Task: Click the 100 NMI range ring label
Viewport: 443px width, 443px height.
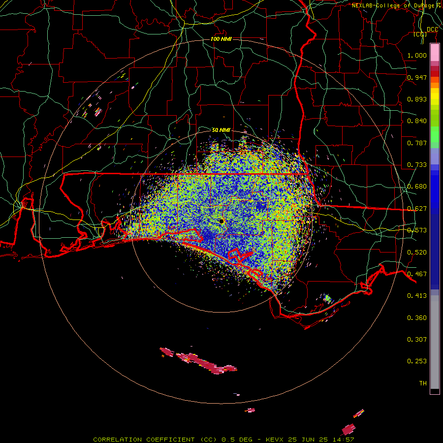Action: point(221,39)
